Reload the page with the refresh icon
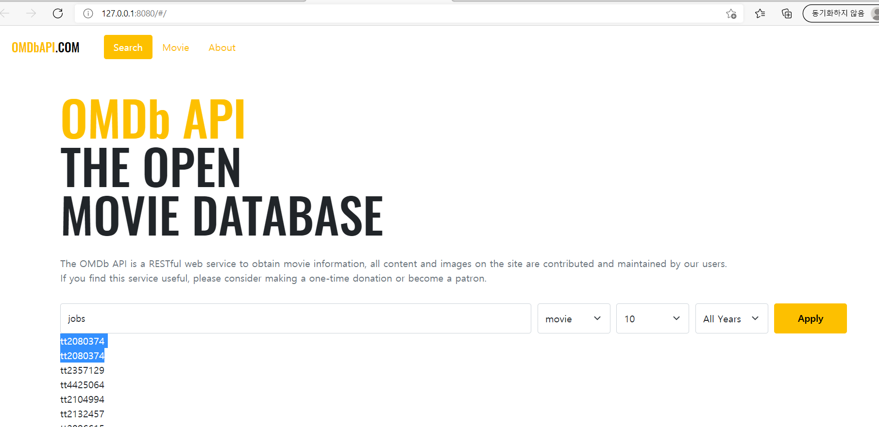 tap(58, 14)
